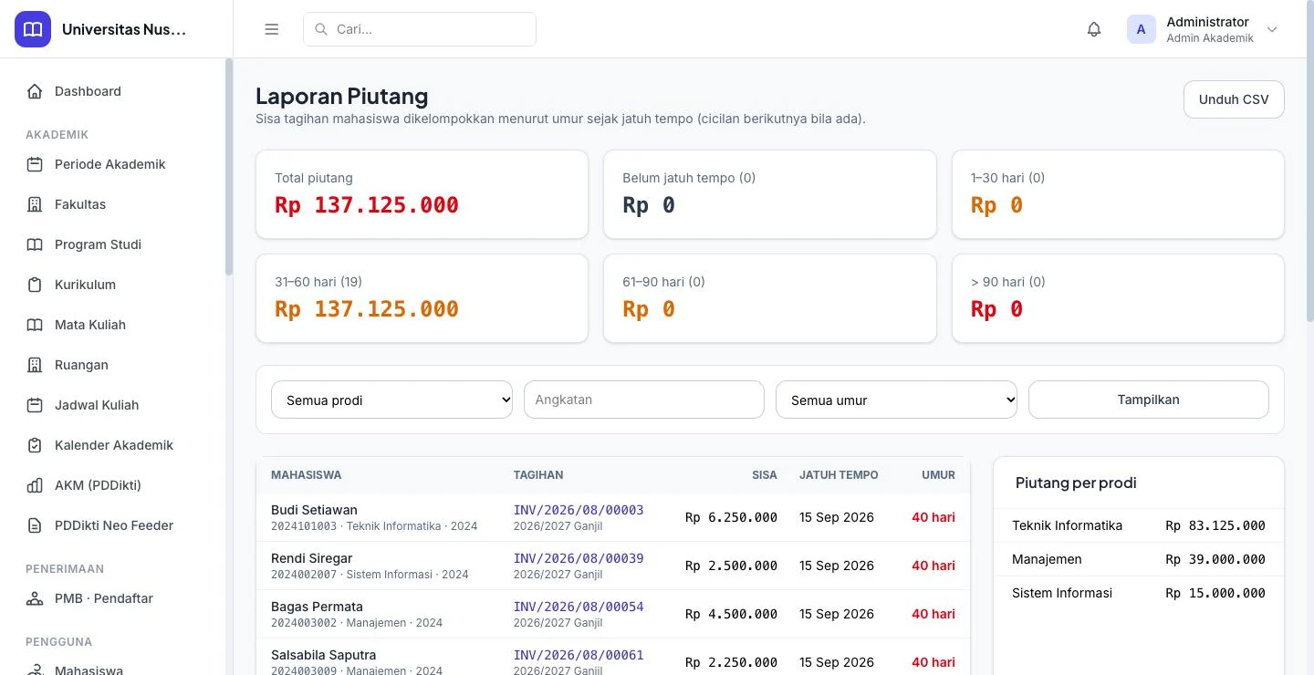
Task: Click the Fakultas building icon
Action: [x=35, y=204]
